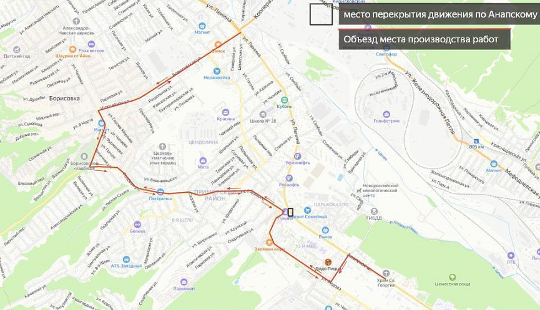Select the Кубань stadium marker icon
Viewport: 540px width, 310px height.
click(285, 100)
